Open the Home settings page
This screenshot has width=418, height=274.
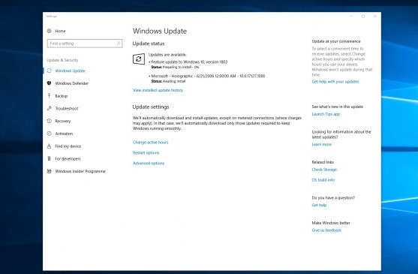(60, 31)
